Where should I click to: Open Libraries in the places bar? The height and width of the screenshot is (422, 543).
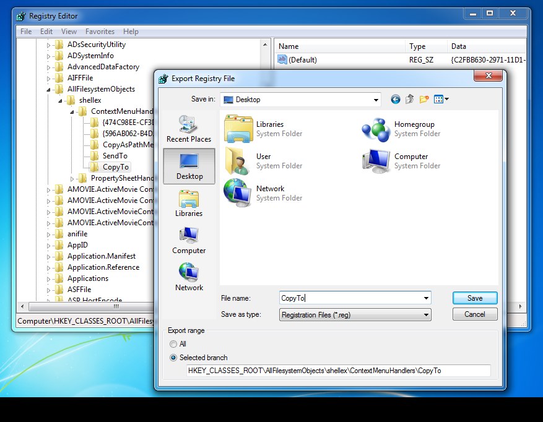point(189,204)
